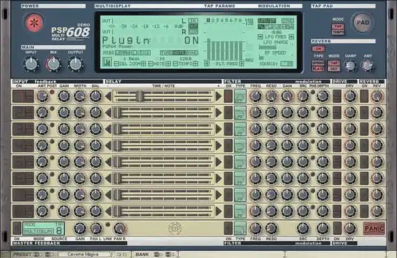
Task: Click the main MIX knob
Action: pos(53,64)
